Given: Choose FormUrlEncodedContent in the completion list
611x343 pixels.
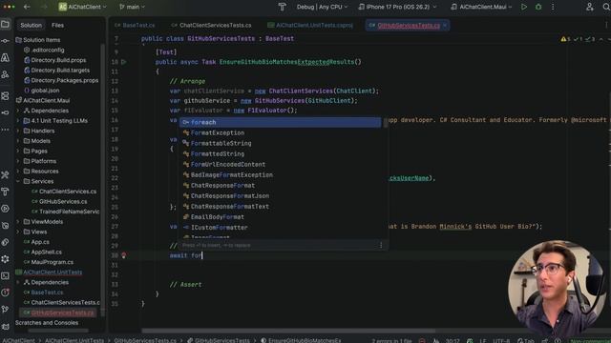Looking at the screenshot, I should click(x=280, y=165).
